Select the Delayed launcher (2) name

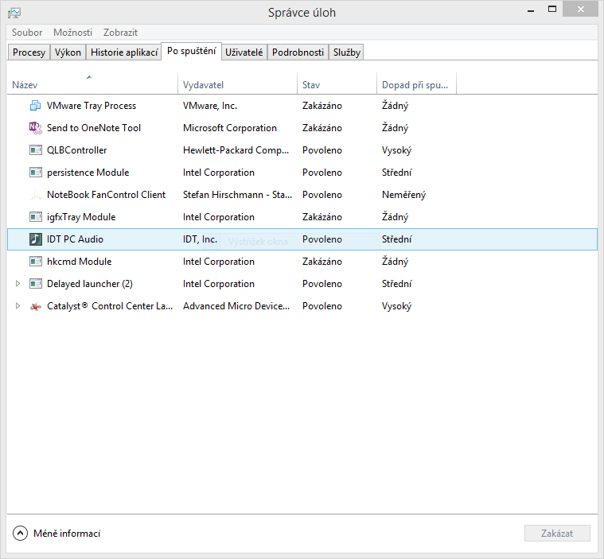[x=90, y=284]
